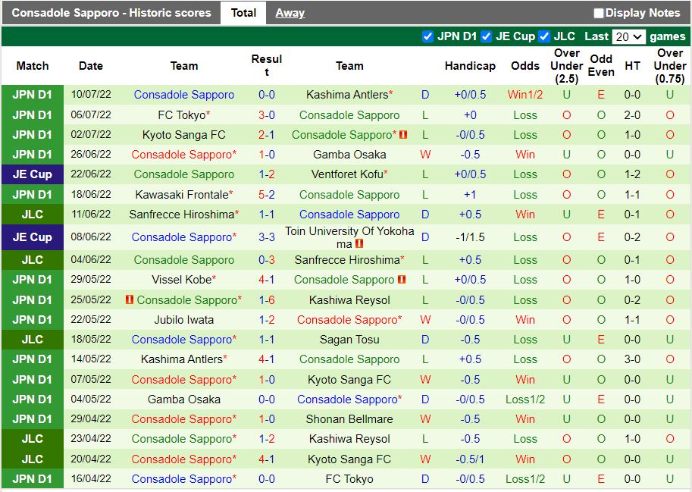Click red card icon in 02/07/22 row
Screen dimensions: 692x492
(403, 135)
